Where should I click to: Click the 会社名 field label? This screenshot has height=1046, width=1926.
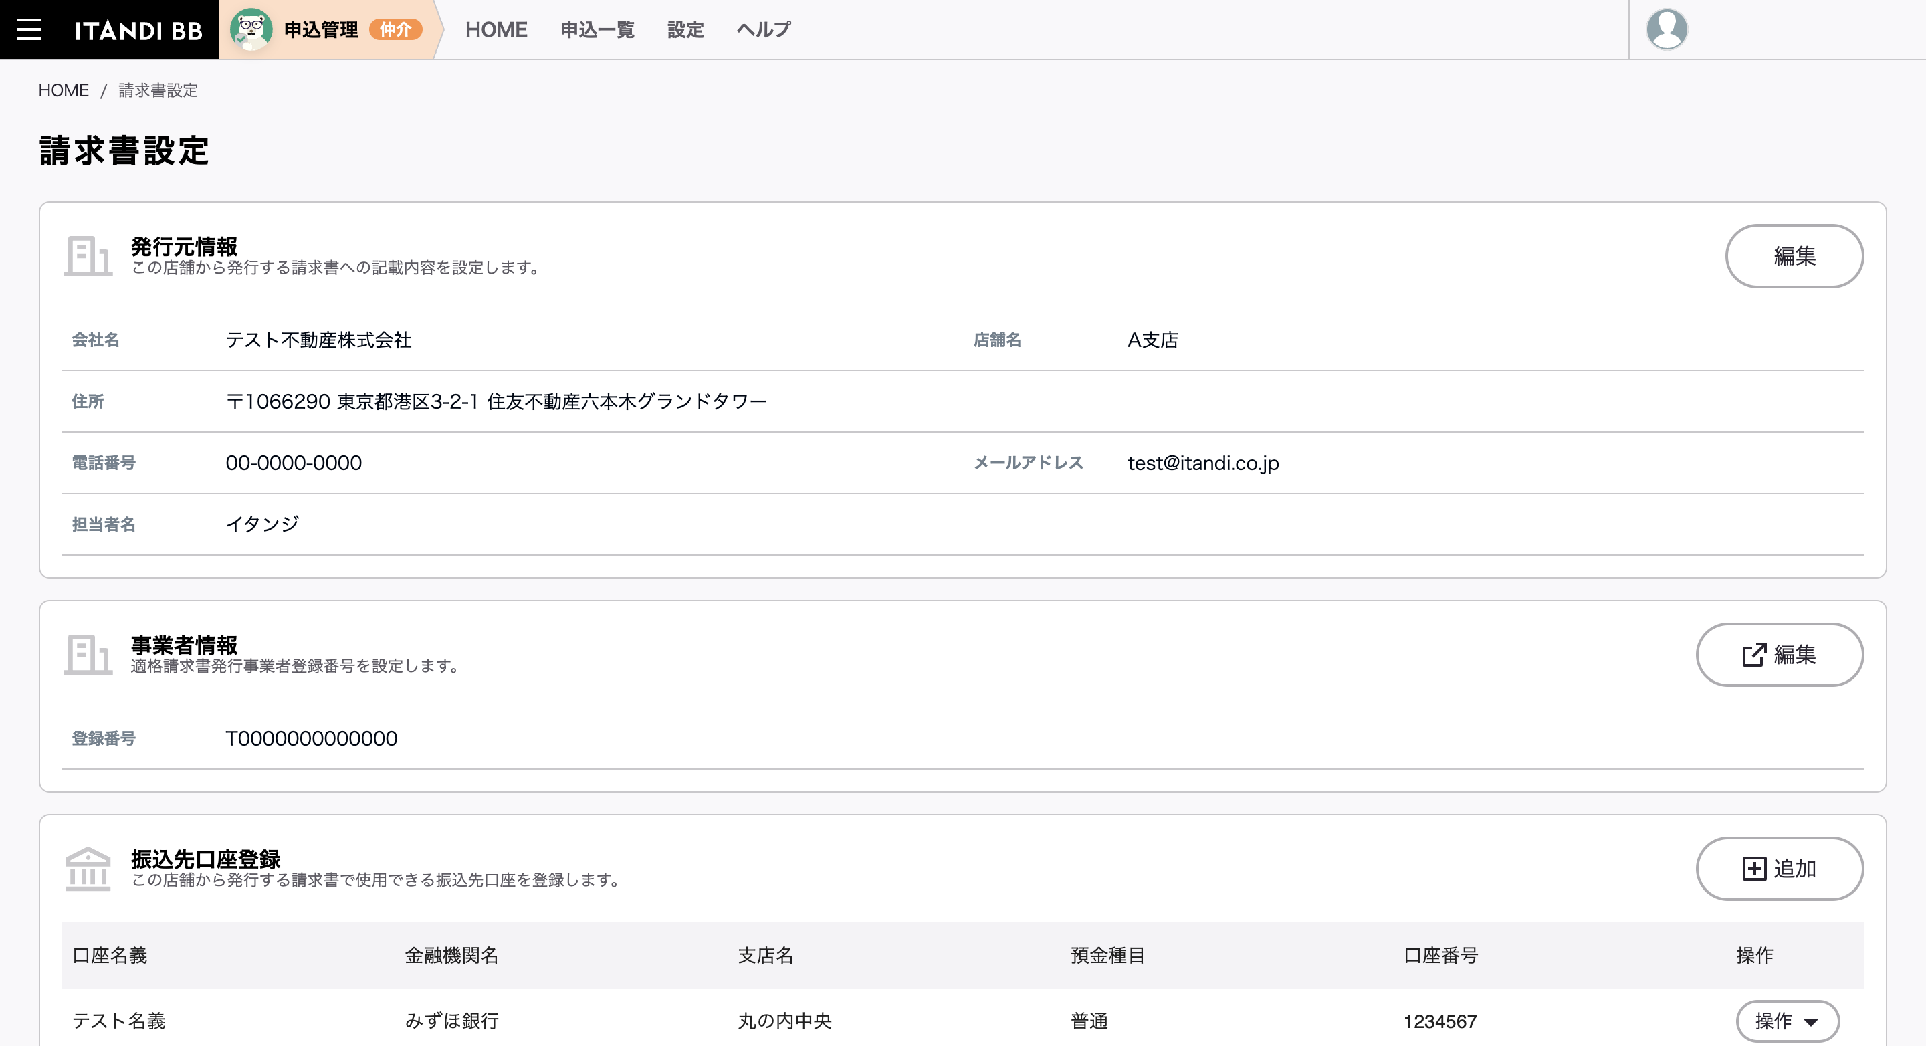coord(95,340)
